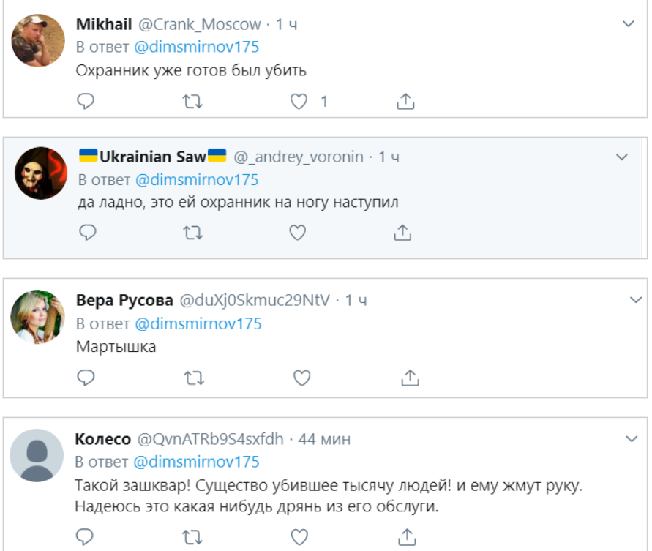Viewport: 652px width, 551px height.
Task: Share Mikhail's tweet
Action: point(405,101)
